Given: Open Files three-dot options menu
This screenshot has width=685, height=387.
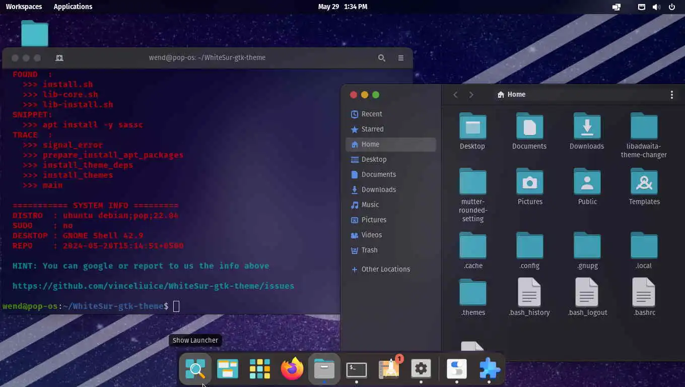Looking at the screenshot, I should 672,95.
